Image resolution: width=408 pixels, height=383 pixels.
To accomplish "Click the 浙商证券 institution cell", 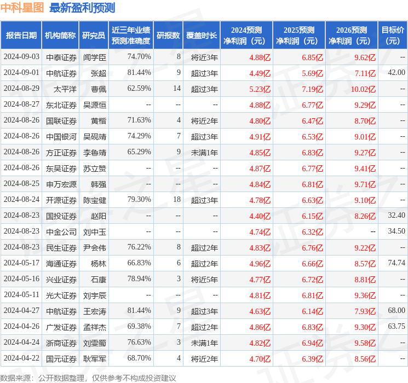I will tap(61, 343).
